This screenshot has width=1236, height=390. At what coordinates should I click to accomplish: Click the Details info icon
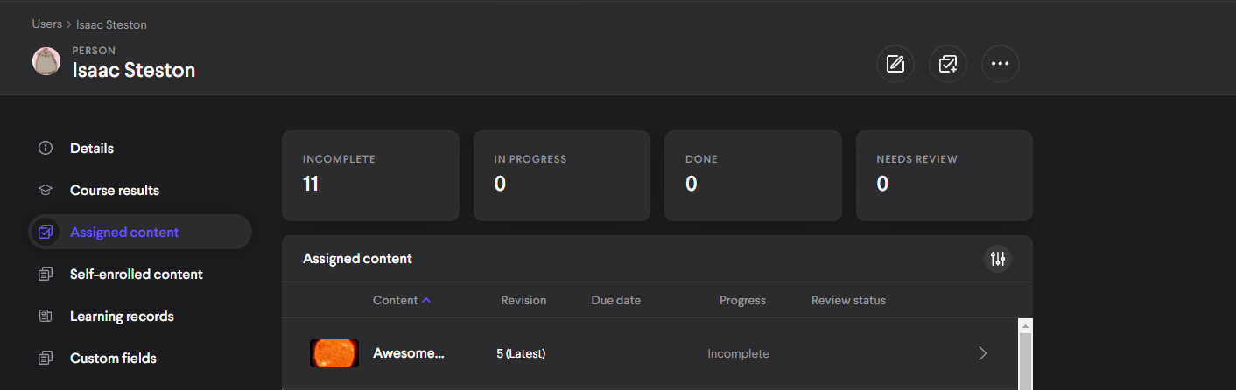(x=46, y=149)
